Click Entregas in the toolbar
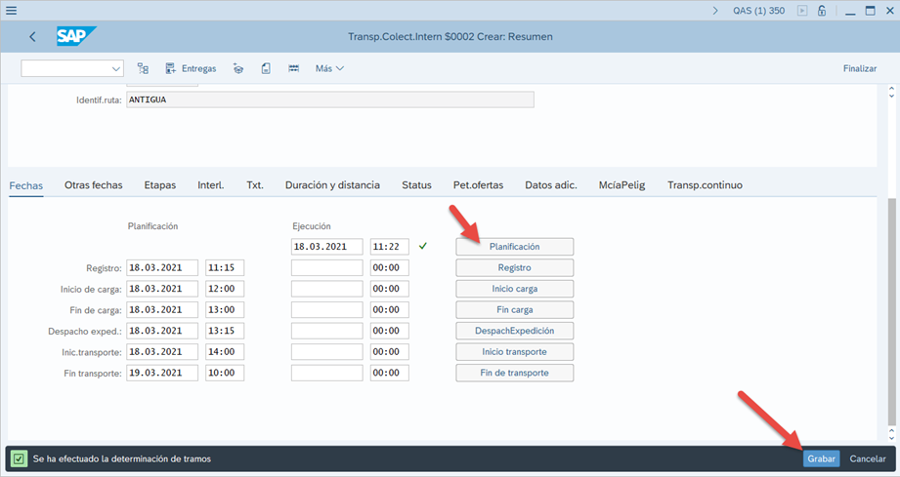The width and height of the screenshot is (900, 477). [x=191, y=68]
